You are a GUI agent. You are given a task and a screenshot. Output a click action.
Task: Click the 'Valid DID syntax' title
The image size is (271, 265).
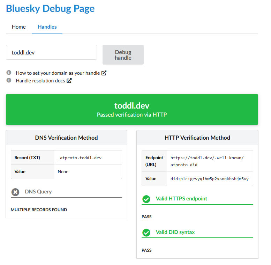tap(175, 232)
